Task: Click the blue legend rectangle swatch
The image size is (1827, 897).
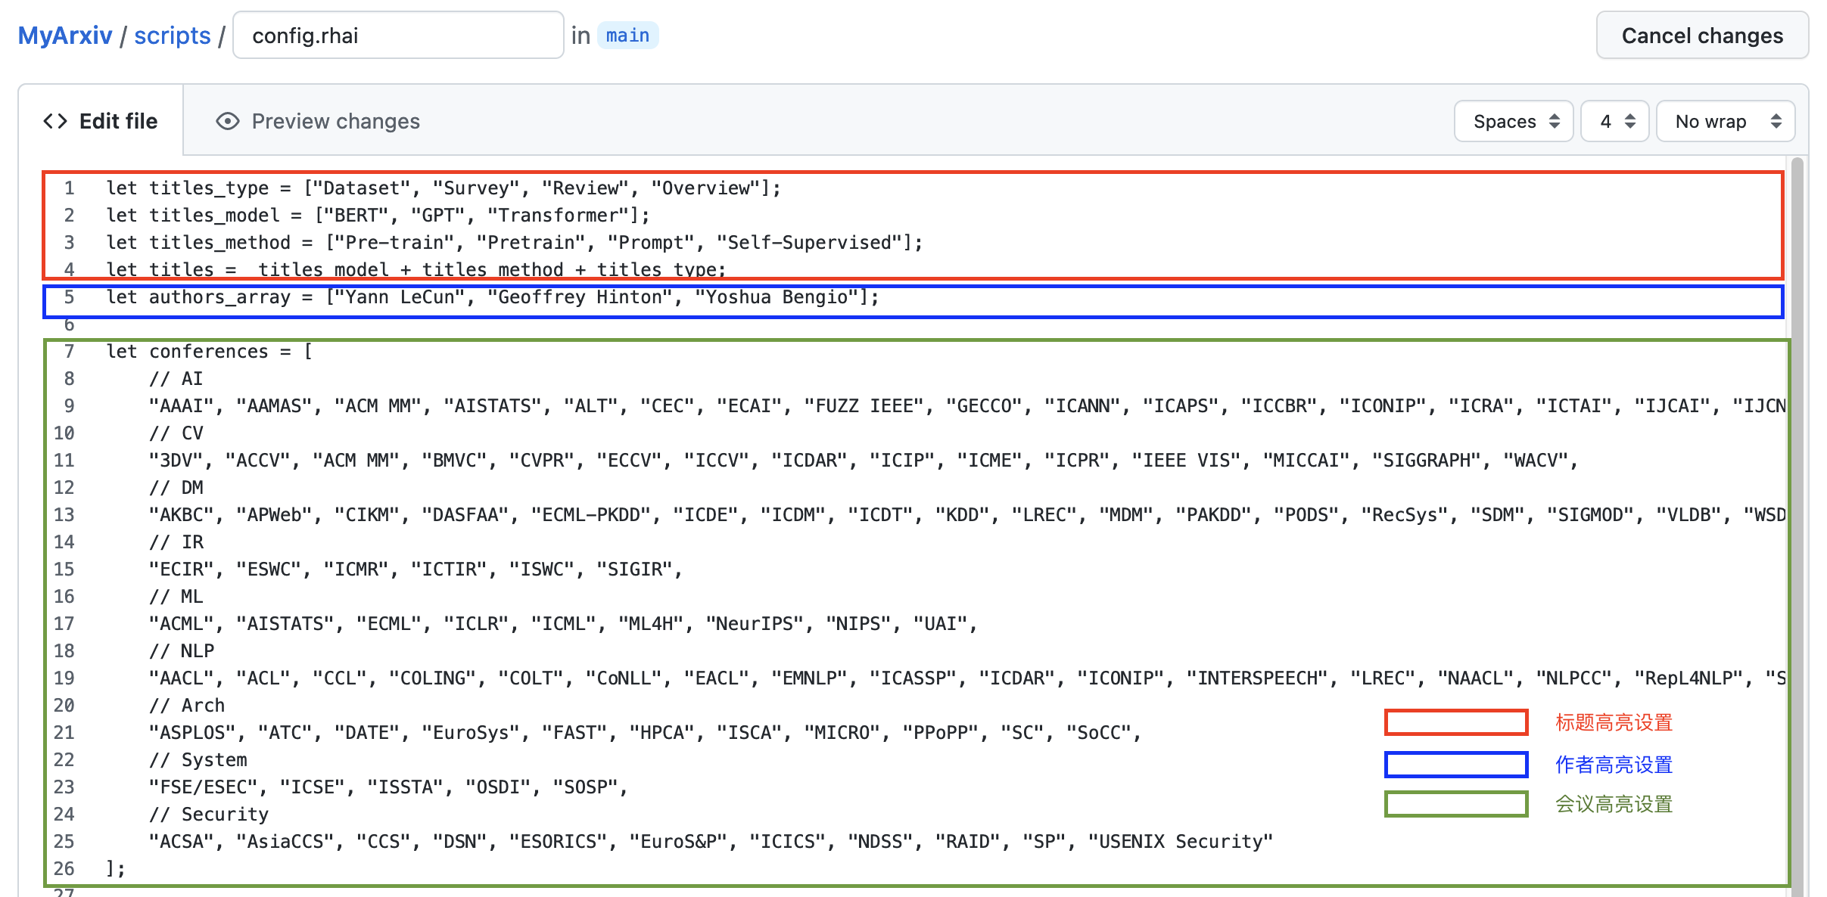Action: (x=1455, y=765)
